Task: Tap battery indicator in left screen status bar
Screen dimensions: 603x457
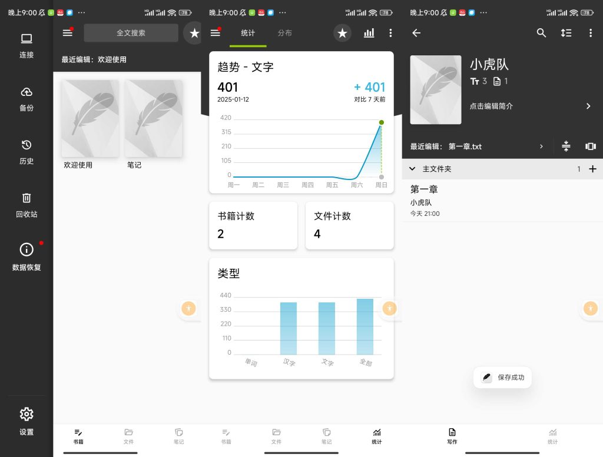Action: (185, 13)
